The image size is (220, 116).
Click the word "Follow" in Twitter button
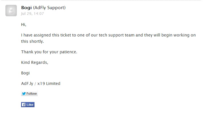point(32,93)
